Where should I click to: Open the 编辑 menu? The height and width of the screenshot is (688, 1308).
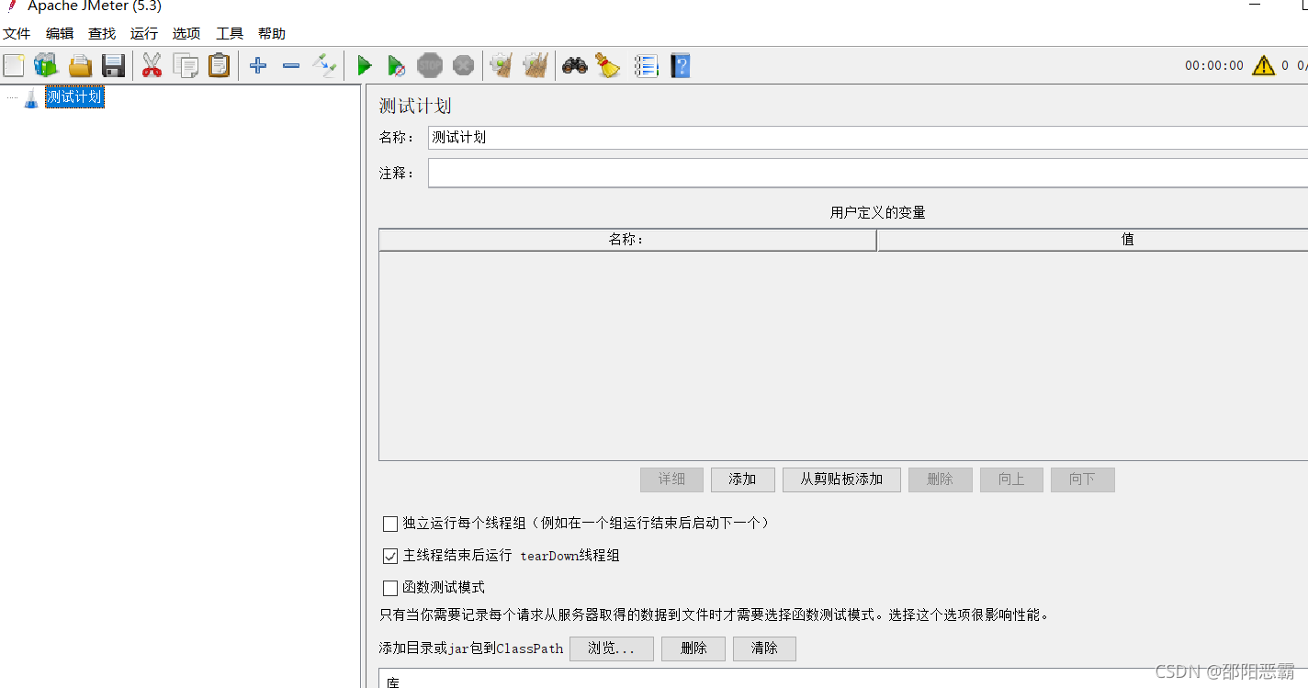tap(60, 33)
